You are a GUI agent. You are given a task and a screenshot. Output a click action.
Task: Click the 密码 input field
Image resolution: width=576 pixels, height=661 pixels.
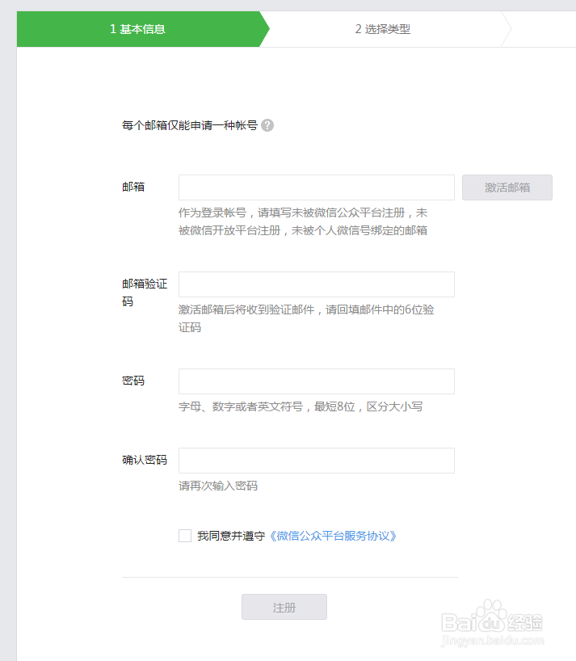tap(317, 381)
